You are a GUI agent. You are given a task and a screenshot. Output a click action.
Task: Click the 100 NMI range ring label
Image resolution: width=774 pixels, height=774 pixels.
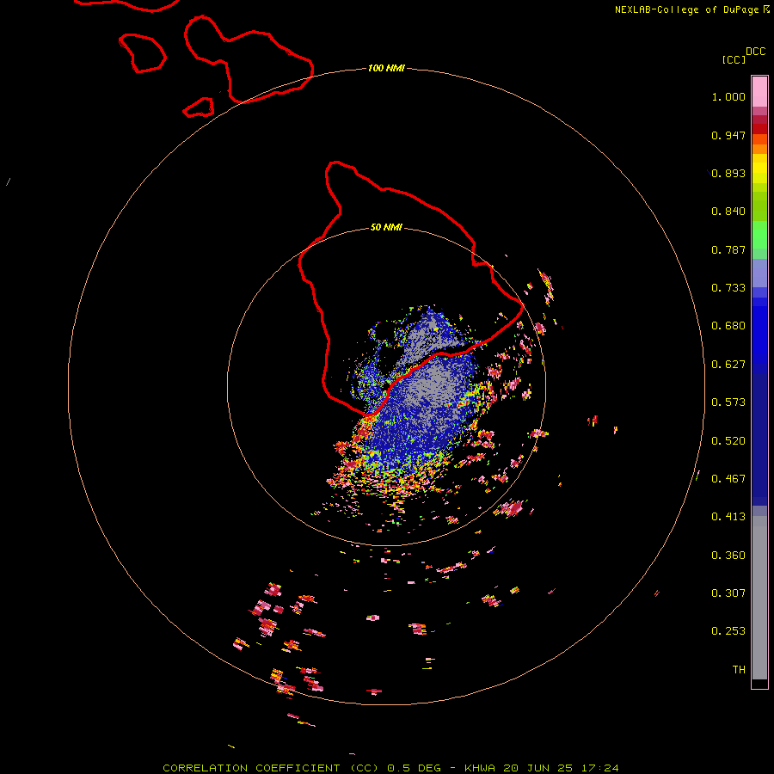coord(386,68)
